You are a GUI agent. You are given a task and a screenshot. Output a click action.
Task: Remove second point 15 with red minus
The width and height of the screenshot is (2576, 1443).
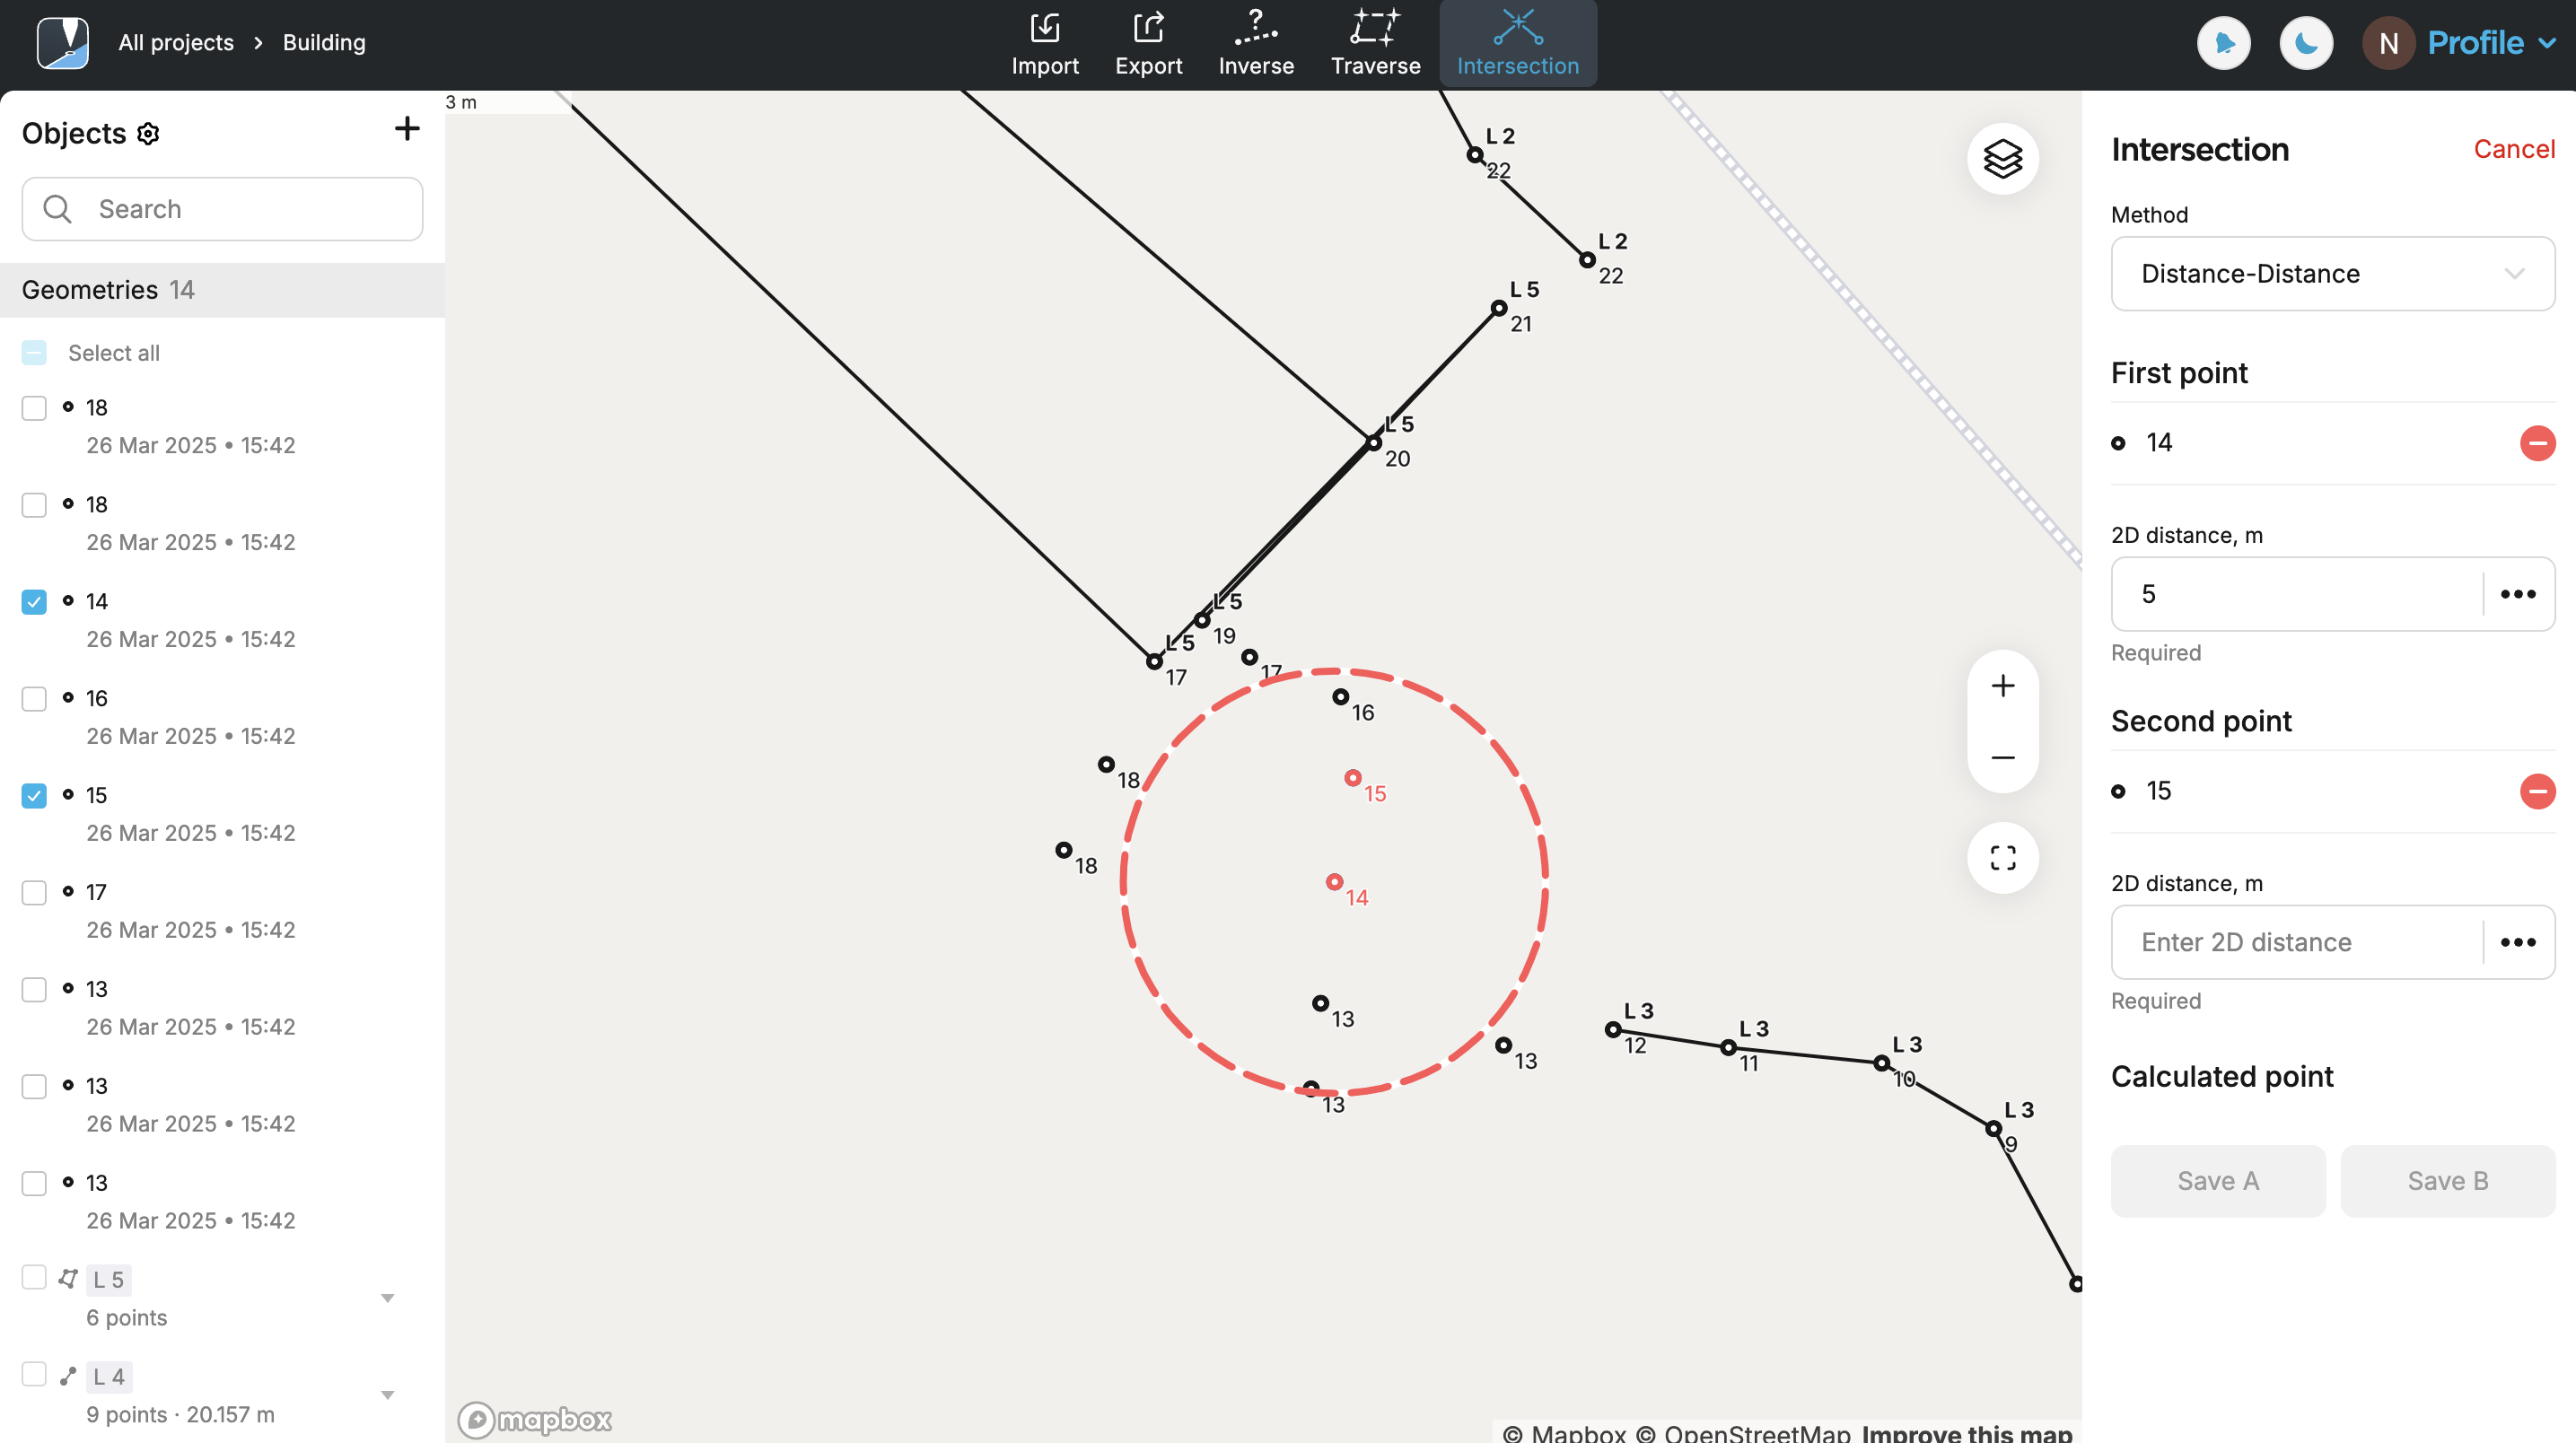[2538, 791]
